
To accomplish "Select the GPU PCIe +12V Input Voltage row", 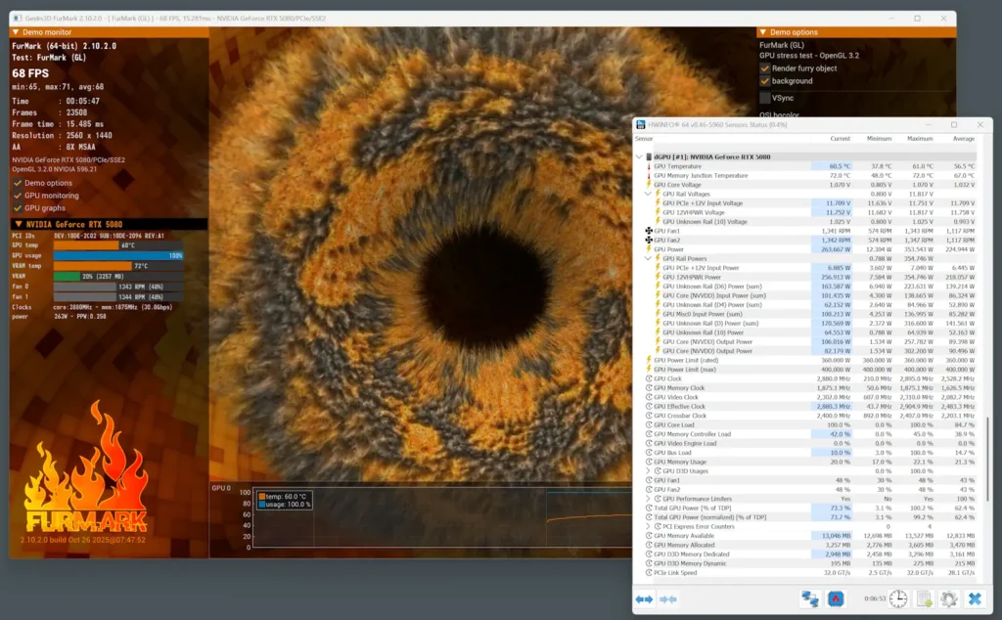I will point(810,203).
